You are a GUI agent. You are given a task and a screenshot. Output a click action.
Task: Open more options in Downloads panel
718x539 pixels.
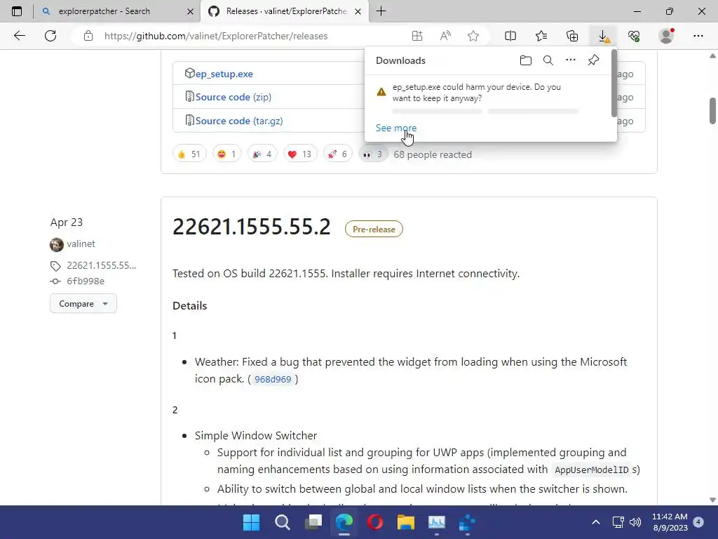[x=571, y=60]
